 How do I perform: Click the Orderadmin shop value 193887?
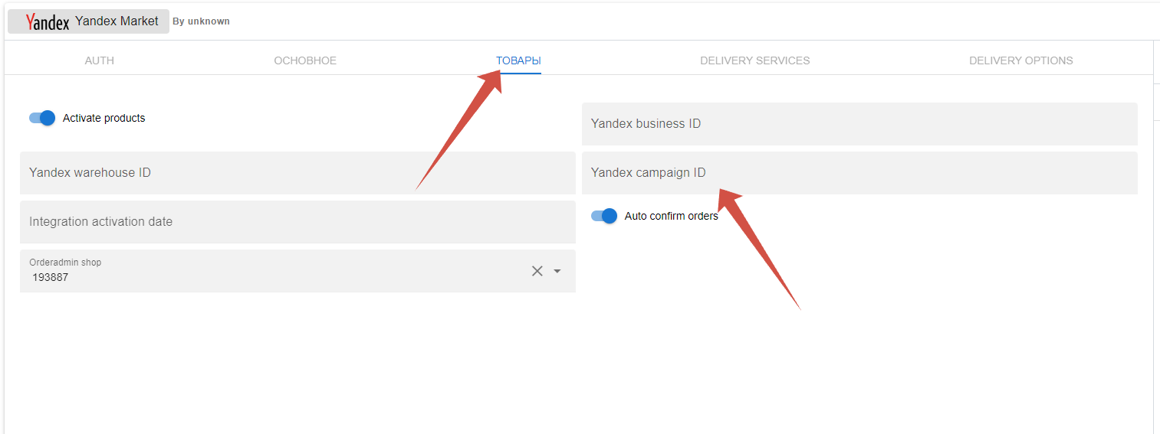(x=50, y=277)
